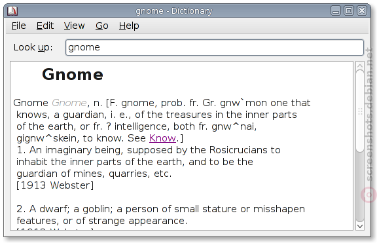Click the scrollbar up arrow
377x243 pixels.
(360, 66)
